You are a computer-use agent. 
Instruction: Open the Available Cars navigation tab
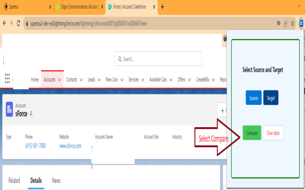click(x=158, y=80)
